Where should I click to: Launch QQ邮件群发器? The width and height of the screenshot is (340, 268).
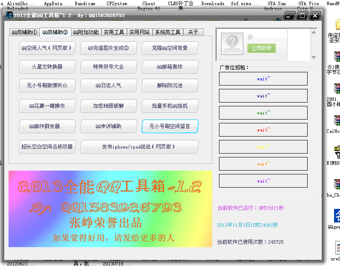point(47,126)
